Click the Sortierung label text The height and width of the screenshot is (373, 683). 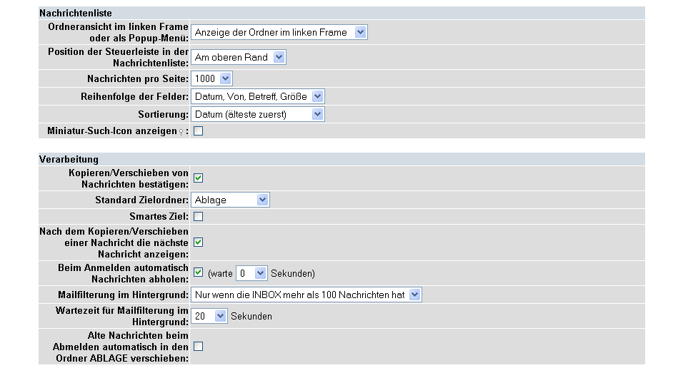164,114
